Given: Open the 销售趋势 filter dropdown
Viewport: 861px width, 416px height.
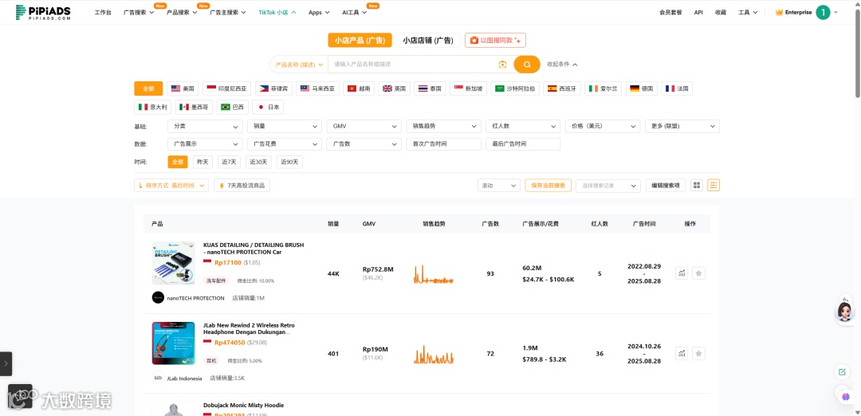Looking at the screenshot, I should pyautogui.click(x=444, y=126).
